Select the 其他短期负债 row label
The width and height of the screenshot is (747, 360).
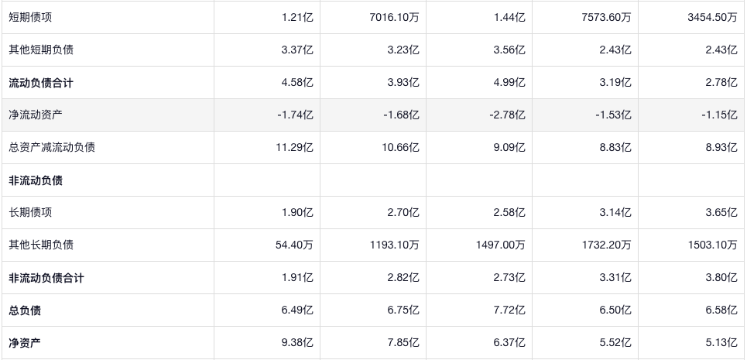pos(41,50)
